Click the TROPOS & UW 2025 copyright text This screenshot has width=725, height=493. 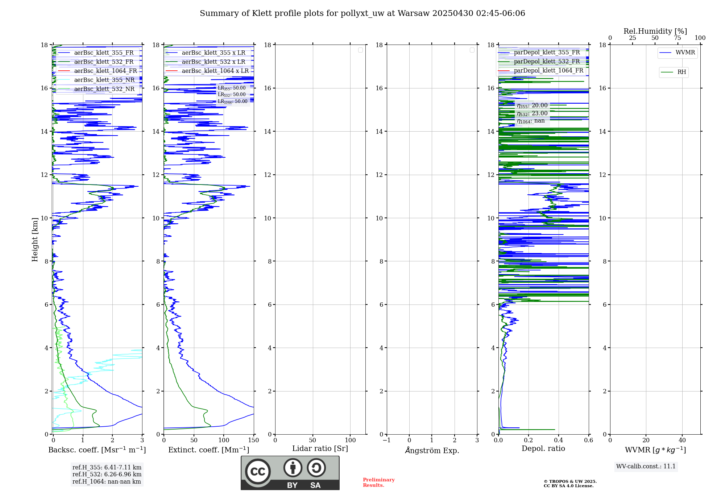click(x=570, y=482)
